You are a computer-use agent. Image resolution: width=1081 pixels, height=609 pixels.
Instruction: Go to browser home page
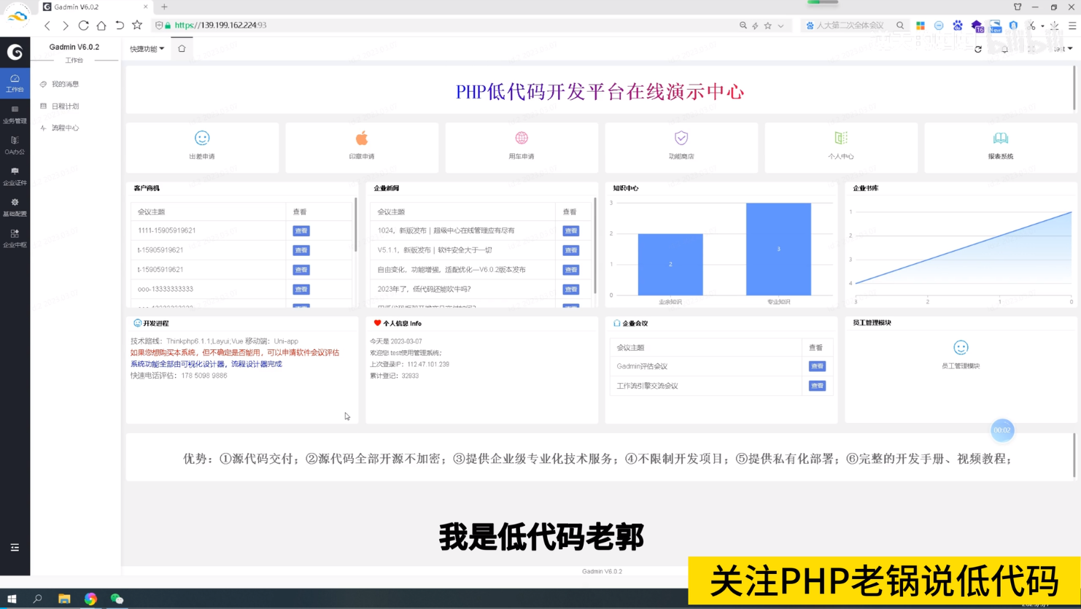[x=101, y=26]
